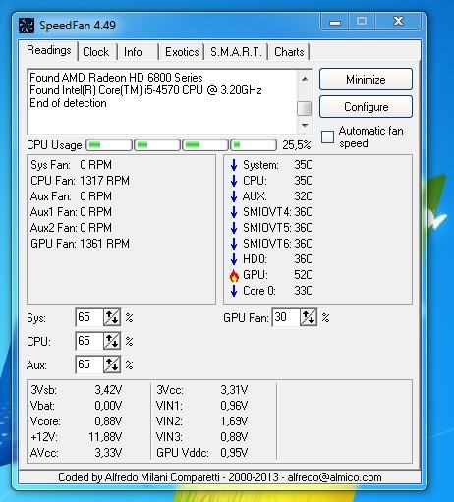This screenshot has width=454, height=502.
Task: Click the 3Vsb 3,42V voltage reading
Action: 76,390
